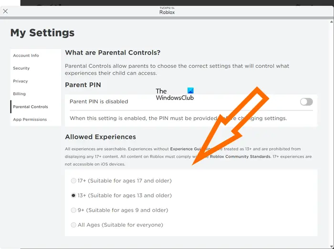This screenshot has height=249, width=334.
Task: Select the Parental Controls tab
Action: point(31,107)
